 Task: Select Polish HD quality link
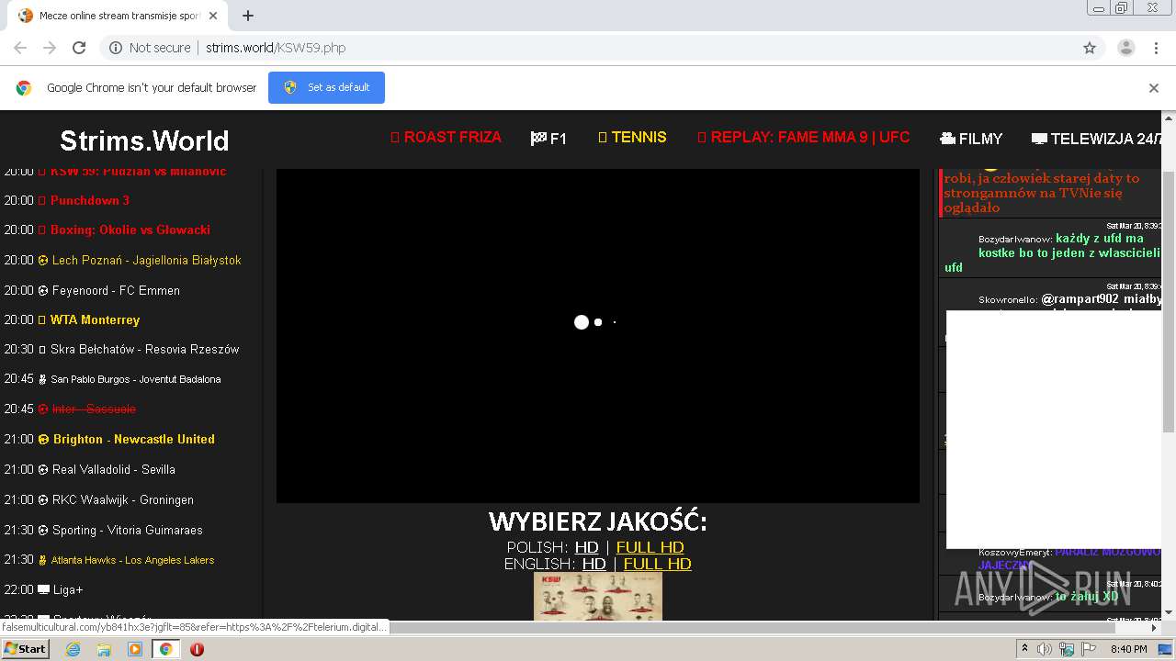tap(586, 547)
